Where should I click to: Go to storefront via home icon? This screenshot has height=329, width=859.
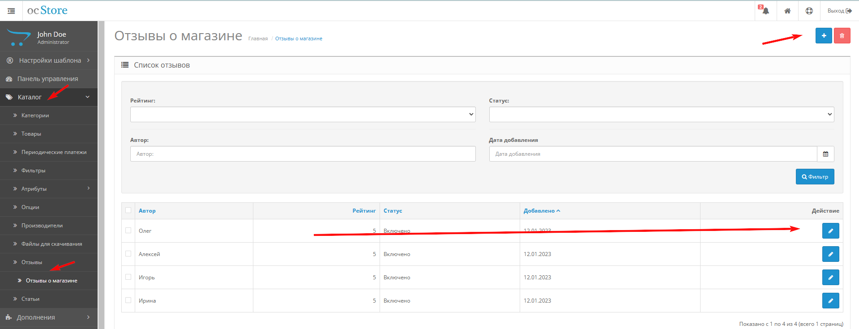click(x=787, y=11)
